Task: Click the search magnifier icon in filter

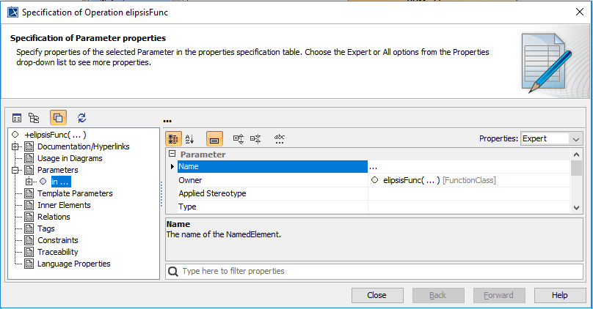Action: click(x=173, y=271)
